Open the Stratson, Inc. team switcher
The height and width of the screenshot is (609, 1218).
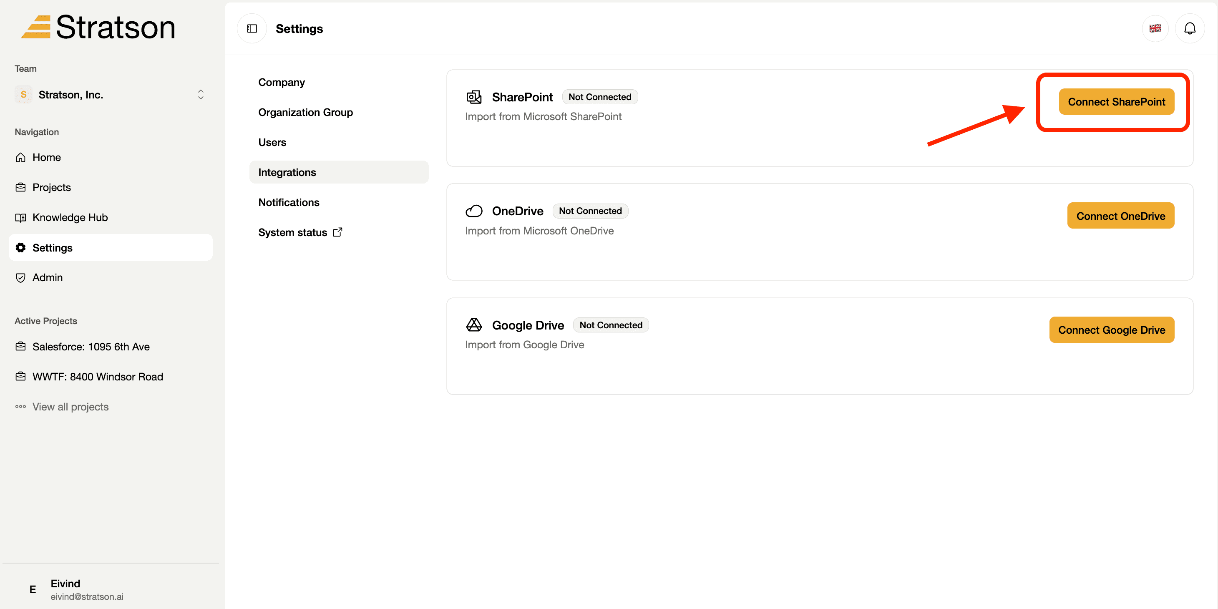(x=111, y=95)
